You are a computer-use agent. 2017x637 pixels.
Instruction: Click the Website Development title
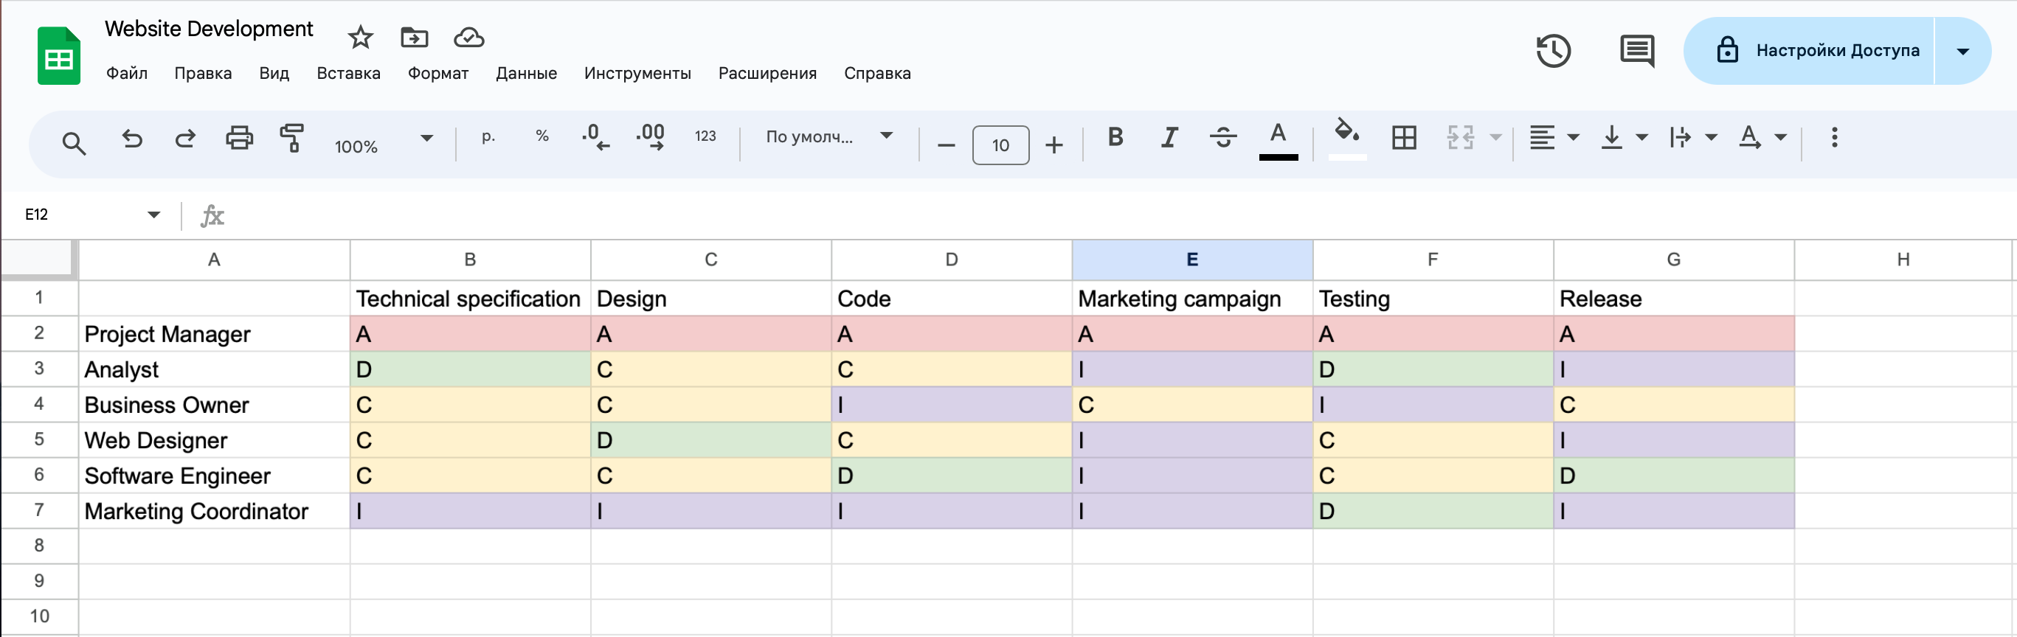tap(209, 29)
